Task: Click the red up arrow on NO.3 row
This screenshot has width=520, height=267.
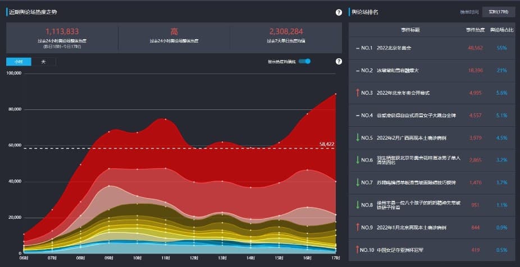Action: coord(358,93)
